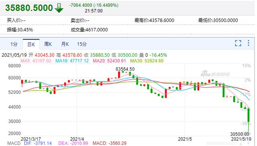Click the 2021/4 date axis label
Image resolution: width=257 pixels, height=146 pixels.
[x=77, y=139]
